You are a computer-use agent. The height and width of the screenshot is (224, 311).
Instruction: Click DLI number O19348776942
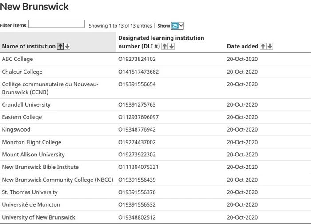(137, 130)
